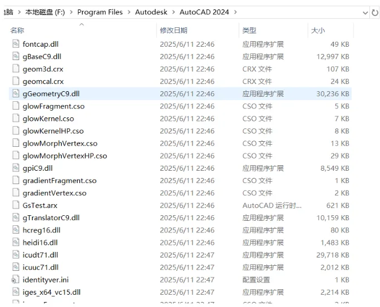The image size is (380, 307).
Task: Sort files by the 大小 column
Action: [318, 30]
